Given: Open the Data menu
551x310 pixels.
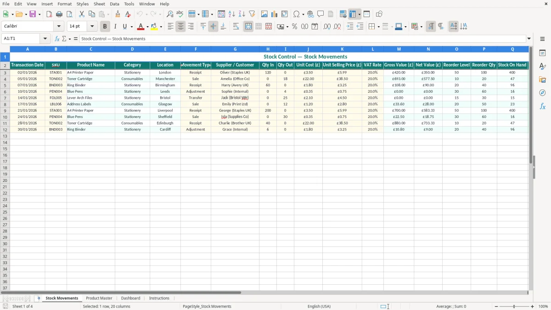Looking at the screenshot, I should (114, 4).
